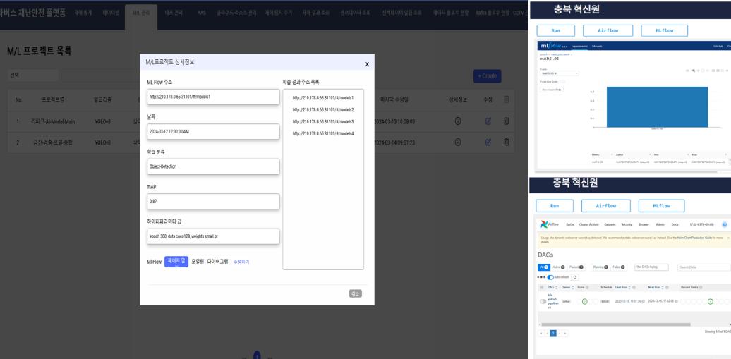Filter Airflow DAGs by Active
The width and height of the screenshot is (731, 359).
coord(559,267)
